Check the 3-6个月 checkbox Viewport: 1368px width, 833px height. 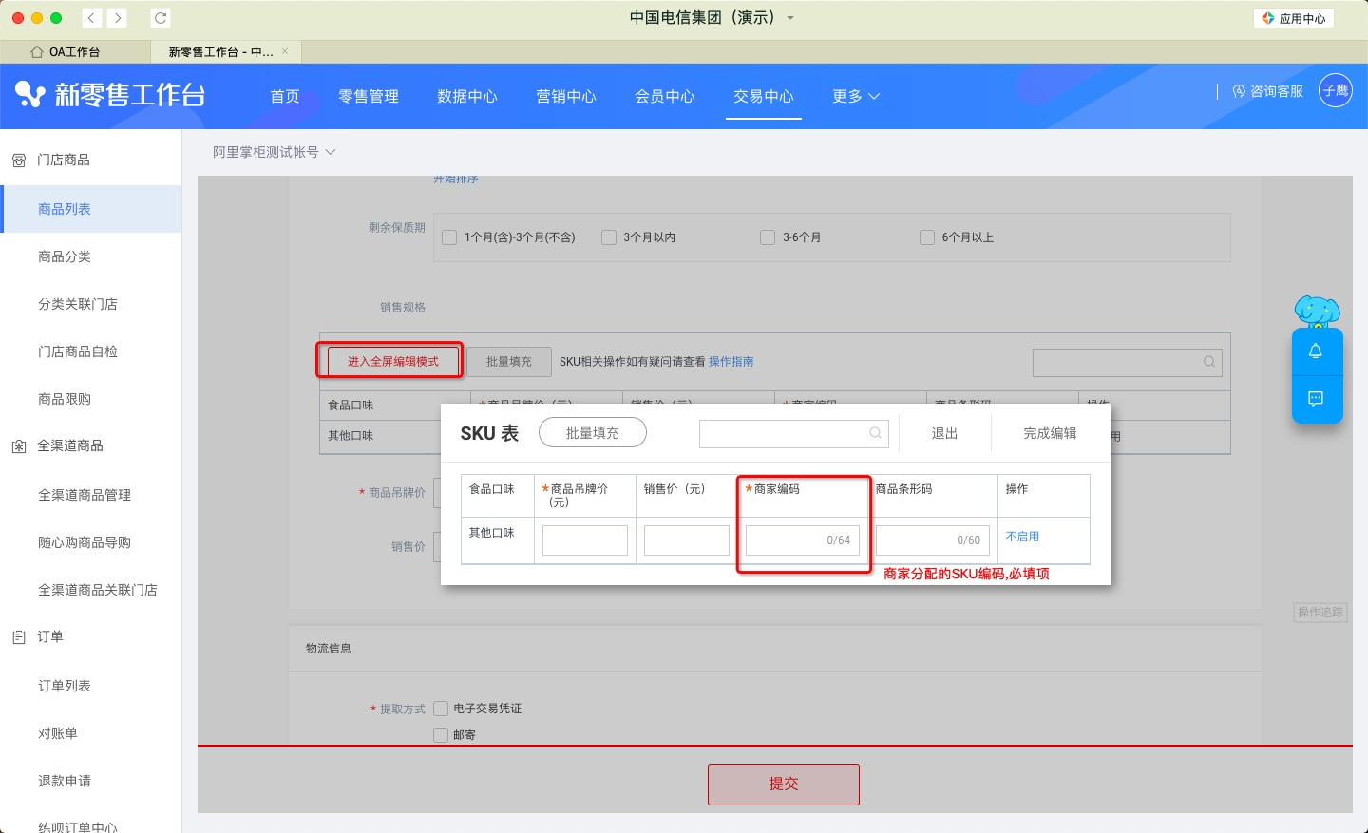(768, 237)
